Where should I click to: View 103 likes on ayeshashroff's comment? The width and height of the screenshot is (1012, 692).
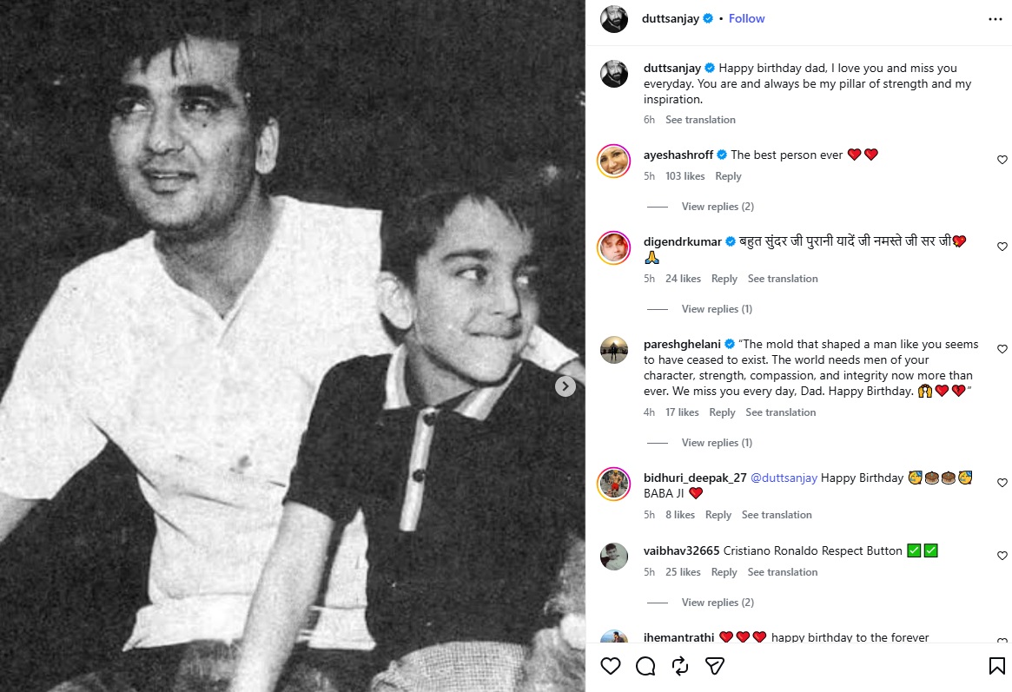pos(685,176)
